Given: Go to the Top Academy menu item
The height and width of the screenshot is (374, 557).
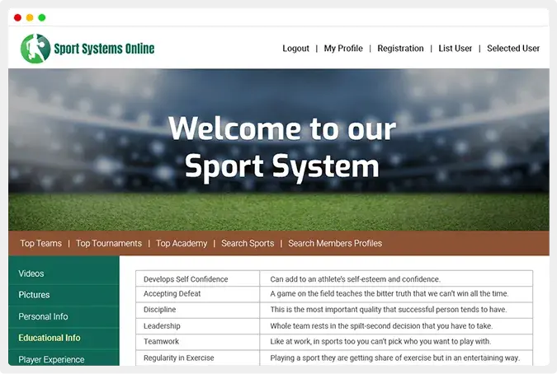Looking at the screenshot, I should pos(182,243).
